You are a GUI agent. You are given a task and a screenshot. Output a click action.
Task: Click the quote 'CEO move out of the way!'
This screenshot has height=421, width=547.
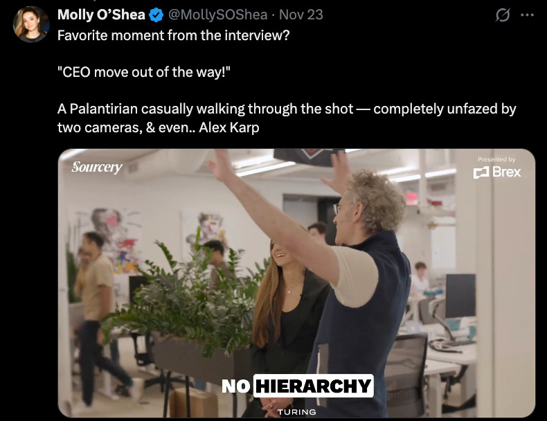pyautogui.click(x=144, y=72)
